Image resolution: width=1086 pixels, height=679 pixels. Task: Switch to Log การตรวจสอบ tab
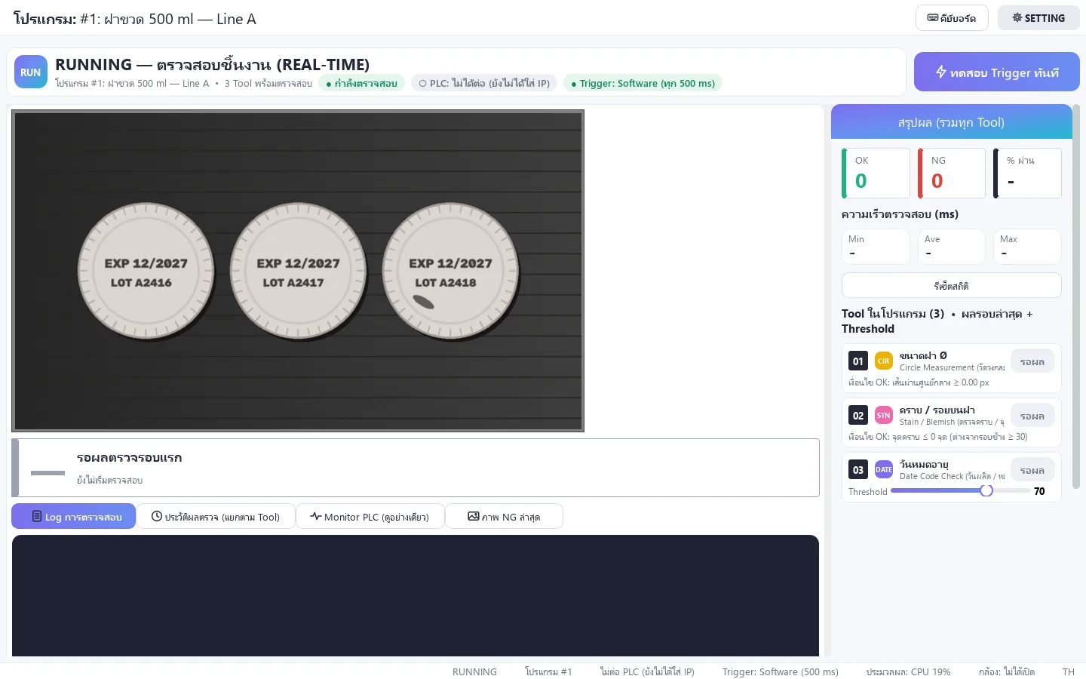click(x=74, y=517)
